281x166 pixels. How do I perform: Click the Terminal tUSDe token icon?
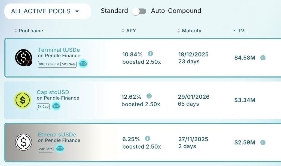pos(23,57)
